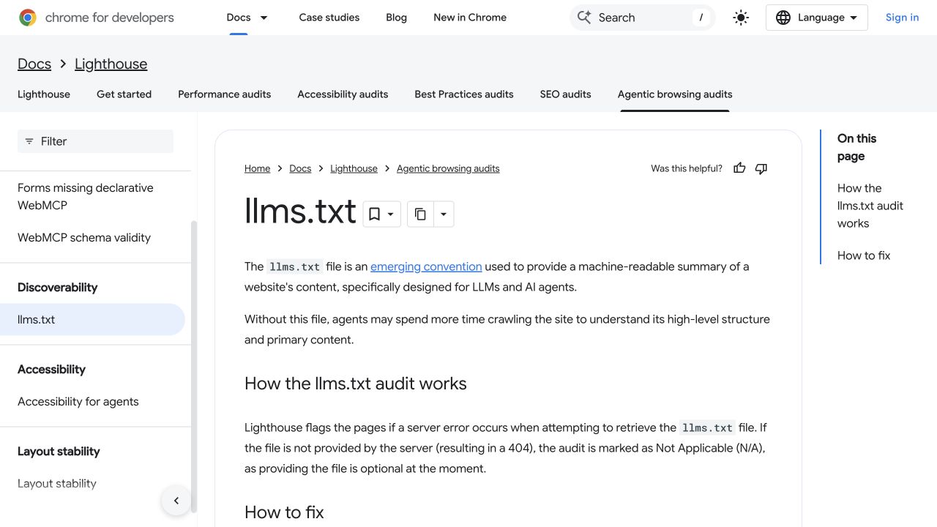The width and height of the screenshot is (937, 527).
Task: Collapse the sidebar with the chevron button
Action: coord(176,501)
